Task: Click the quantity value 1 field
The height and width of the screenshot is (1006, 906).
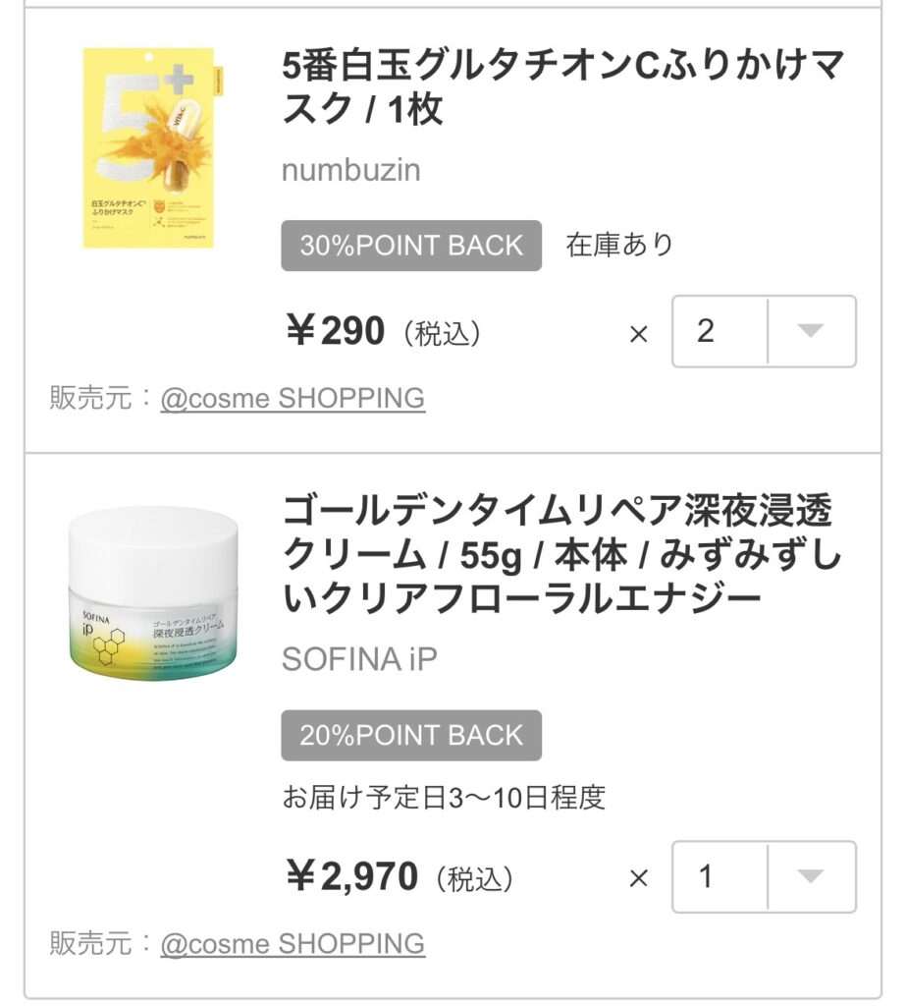Action: [719, 876]
